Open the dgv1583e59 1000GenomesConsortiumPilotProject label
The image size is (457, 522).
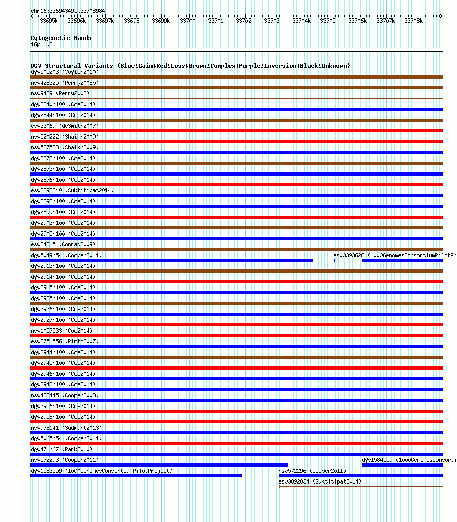click(x=102, y=471)
